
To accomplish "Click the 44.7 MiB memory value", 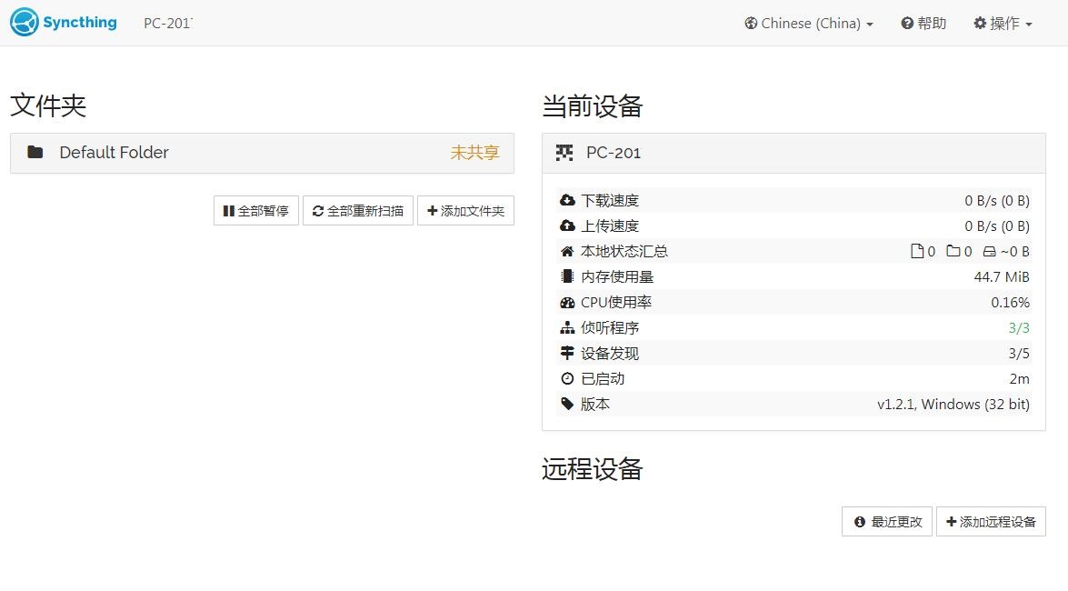I will tap(1002, 276).
